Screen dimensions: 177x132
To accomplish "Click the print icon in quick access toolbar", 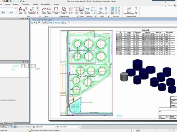I will [x=23, y=1].
